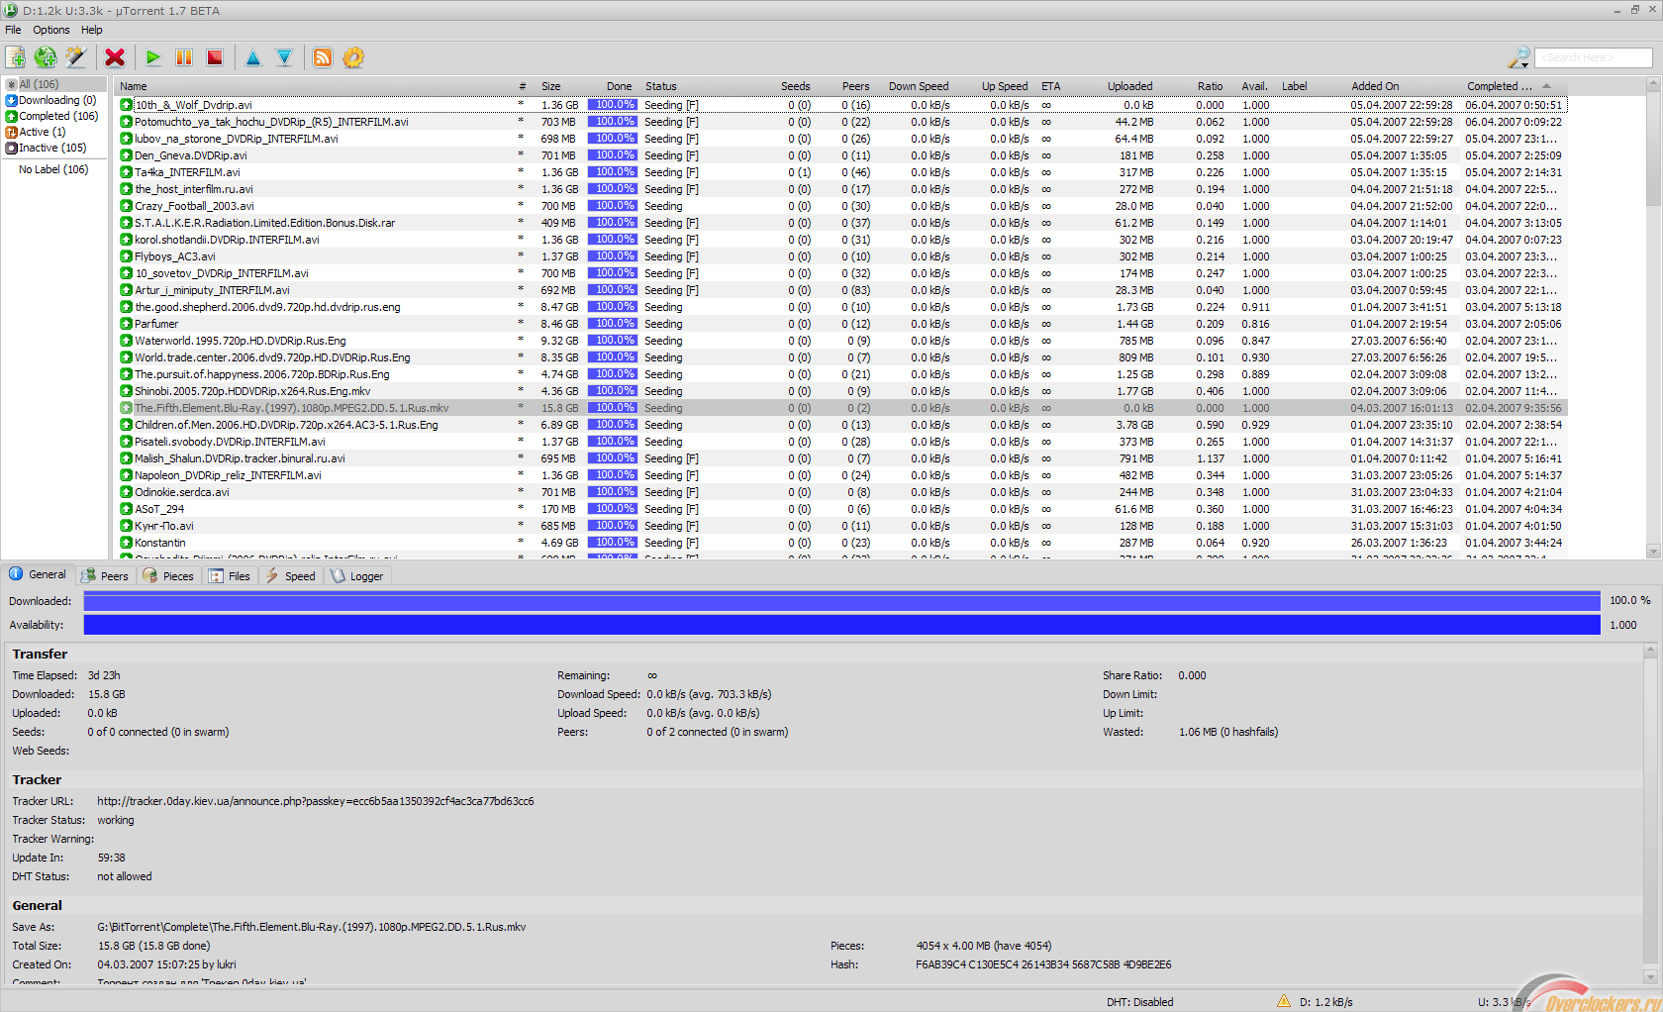
Task: Click Add Torrent from URL icon
Action: pos(46,57)
